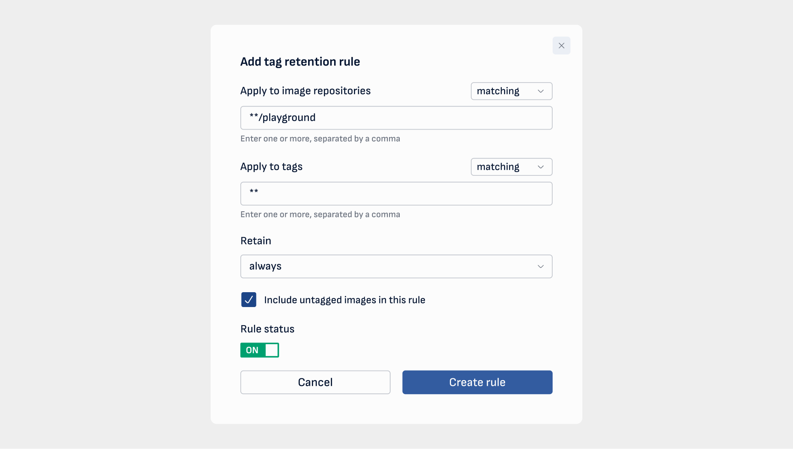This screenshot has width=793, height=449.
Task: Click the chevron beside repositories matching
Action: coord(541,91)
